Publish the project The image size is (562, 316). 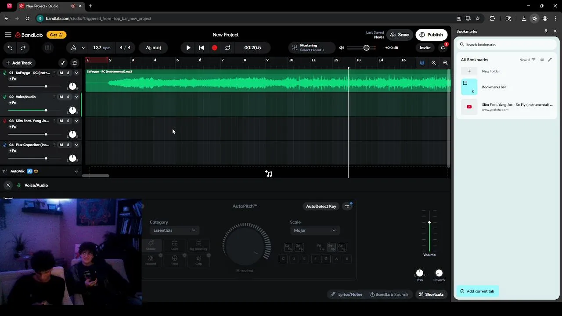pyautogui.click(x=431, y=35)
